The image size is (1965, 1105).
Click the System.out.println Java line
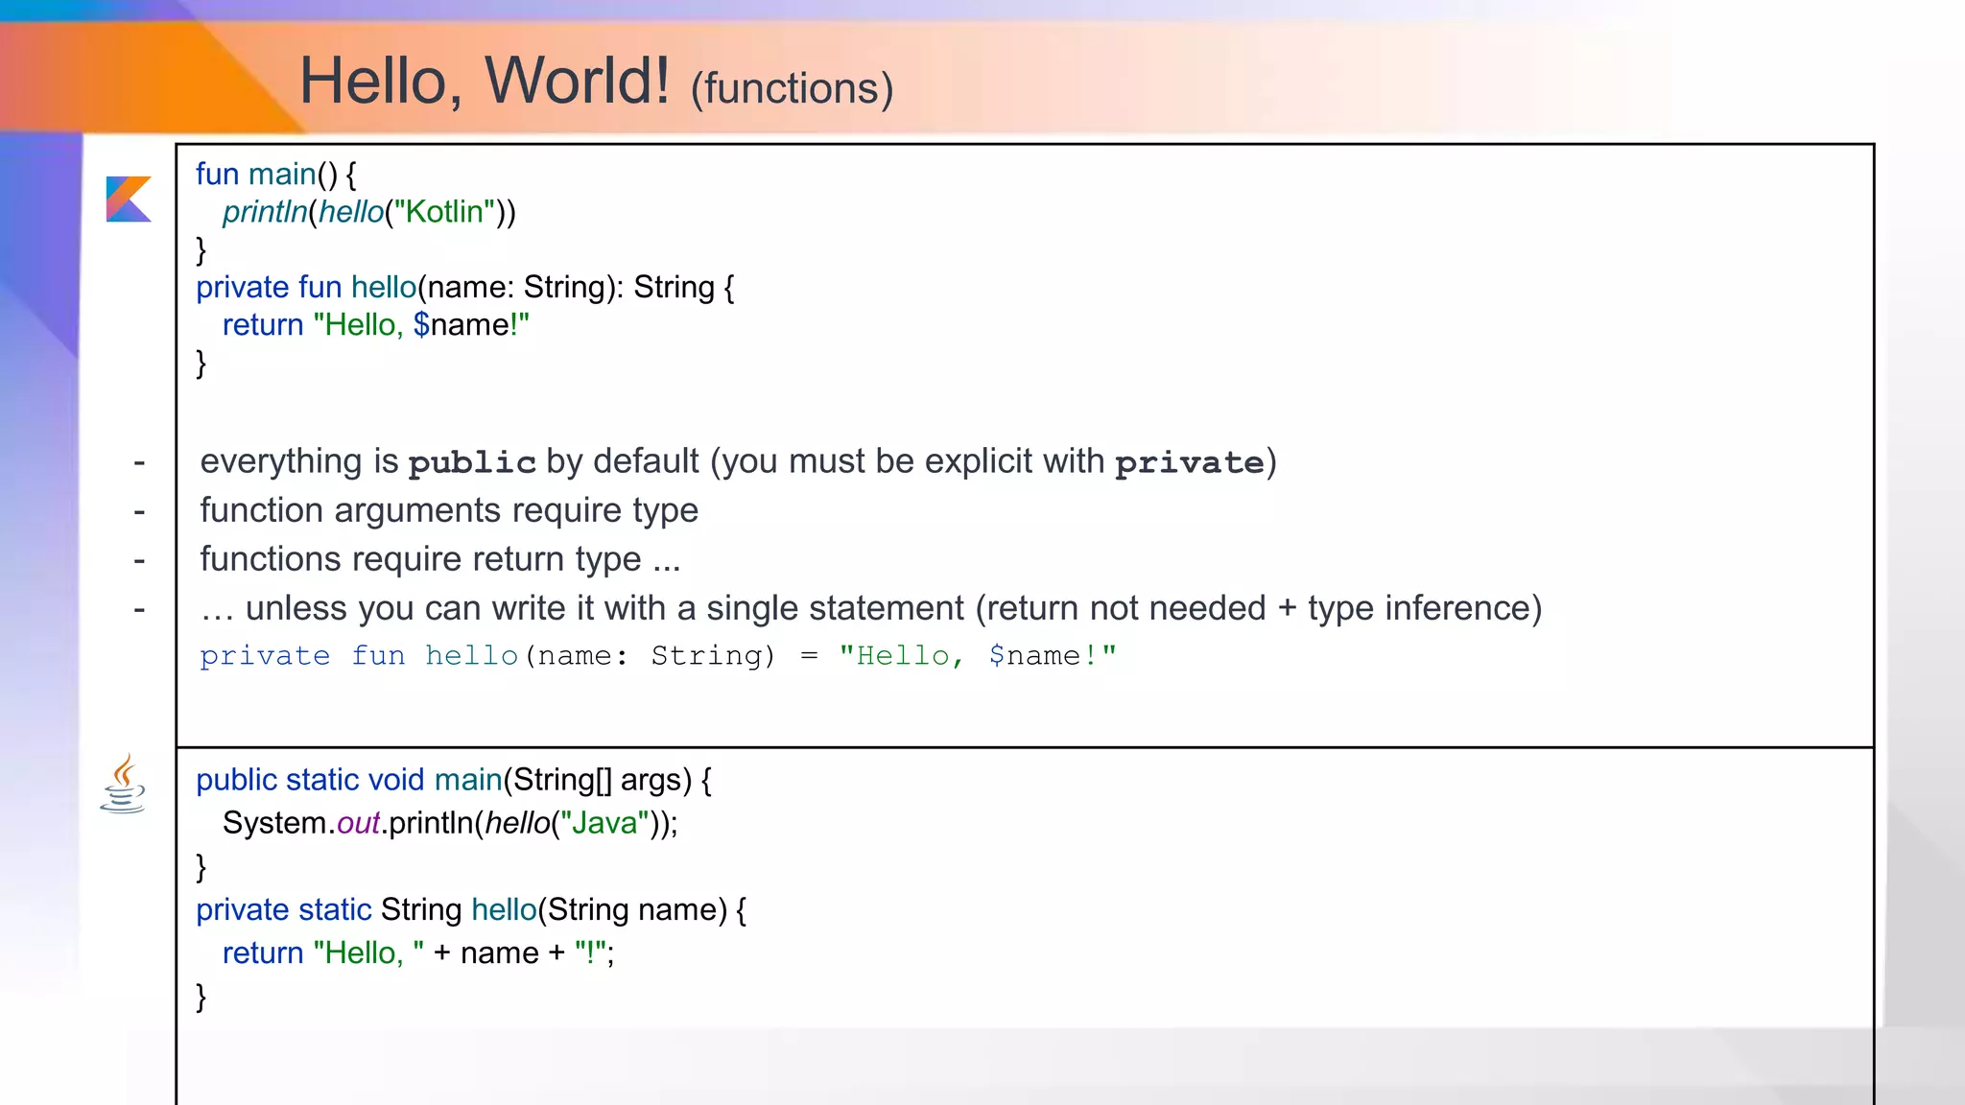click(x=450, y=823)
